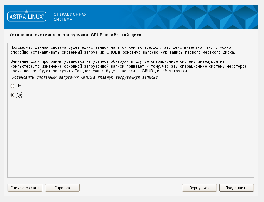Select the "Да" radio button
264x202 pixels.
tap(12, 95)
